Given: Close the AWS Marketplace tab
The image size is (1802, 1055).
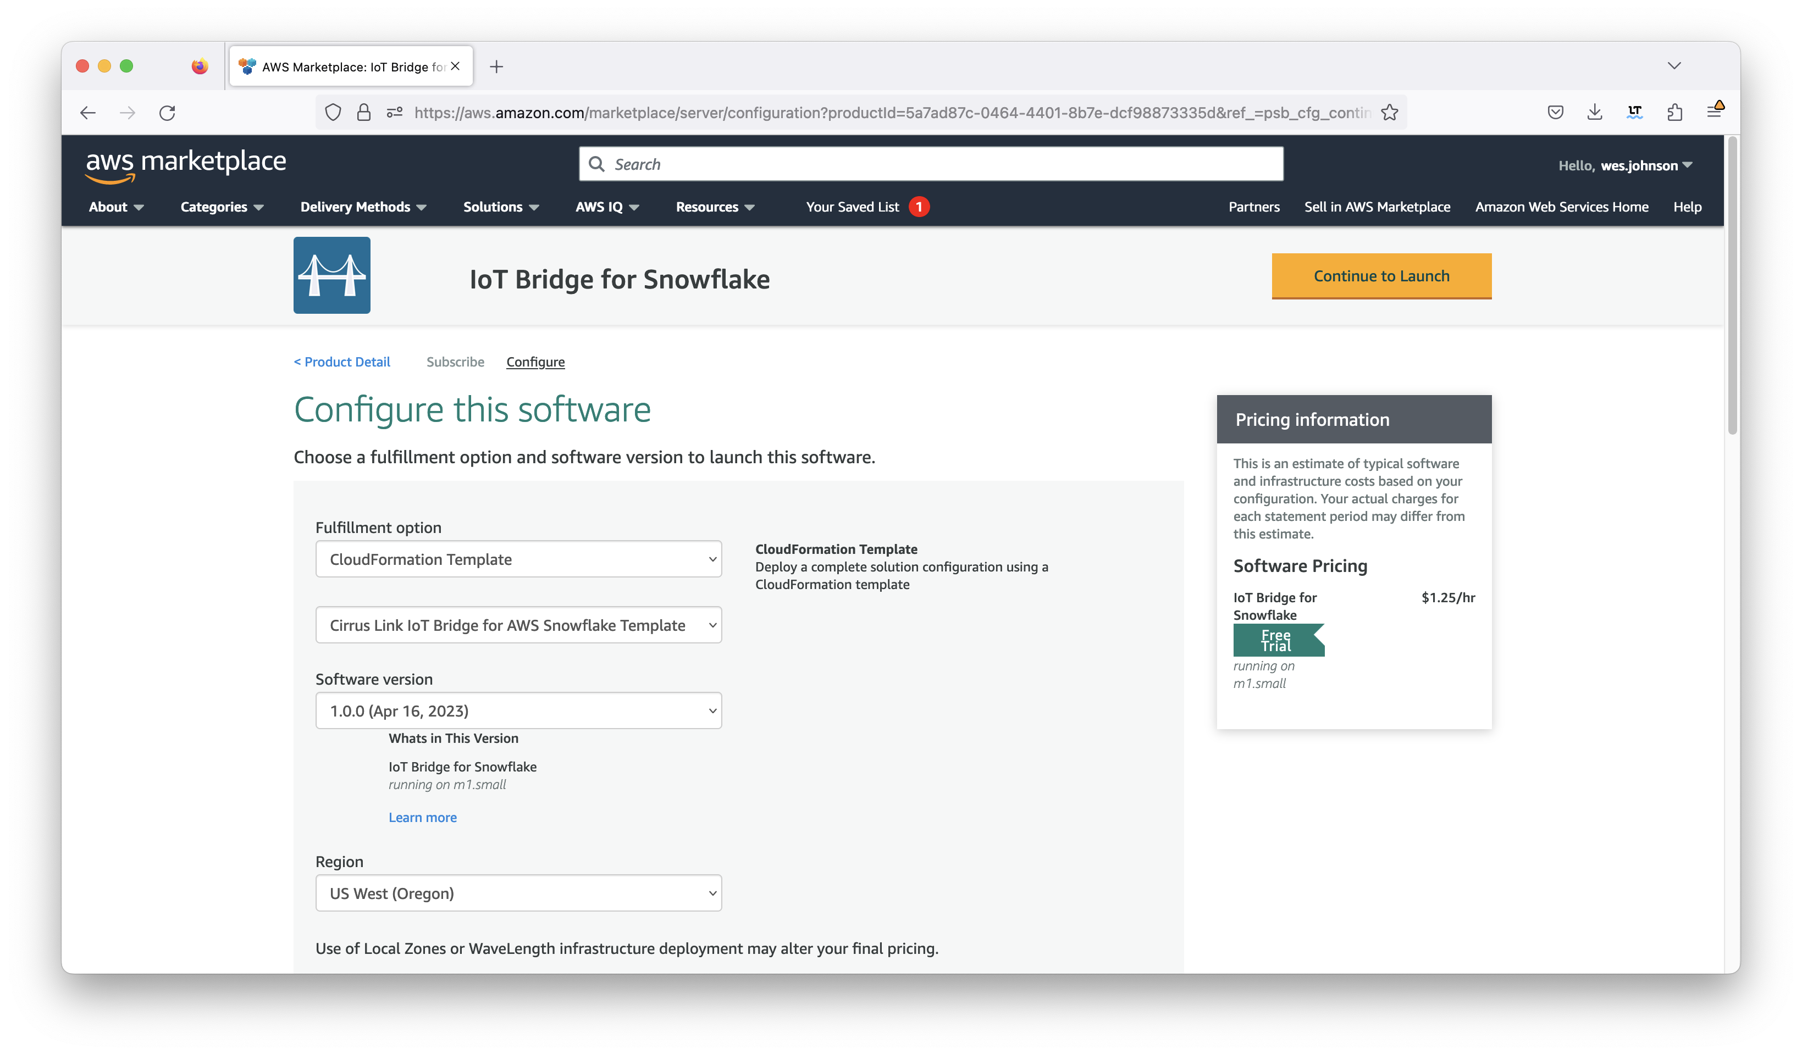Looking at the screenshot, I should [x=456, y=66].
